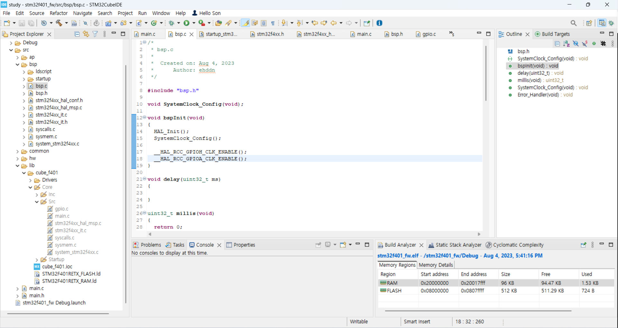Toggle Link with Editor in Project Explorer

tap(86, 34)
